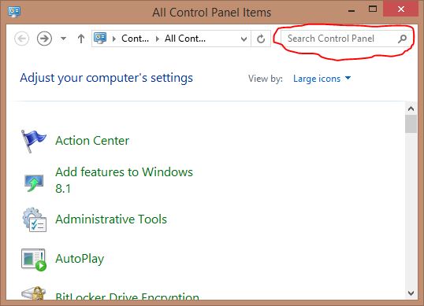Viewport: 424px width, 306px height.
Task: Click the scroll down arrow of the list
Action: (411, 293)
